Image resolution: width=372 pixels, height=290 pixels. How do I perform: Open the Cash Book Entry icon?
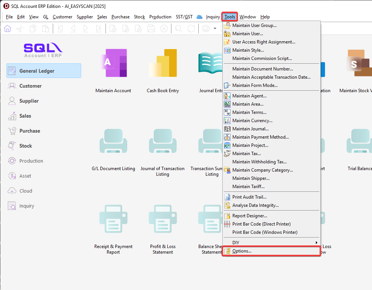pyautogui.click(x=162, y=63)
